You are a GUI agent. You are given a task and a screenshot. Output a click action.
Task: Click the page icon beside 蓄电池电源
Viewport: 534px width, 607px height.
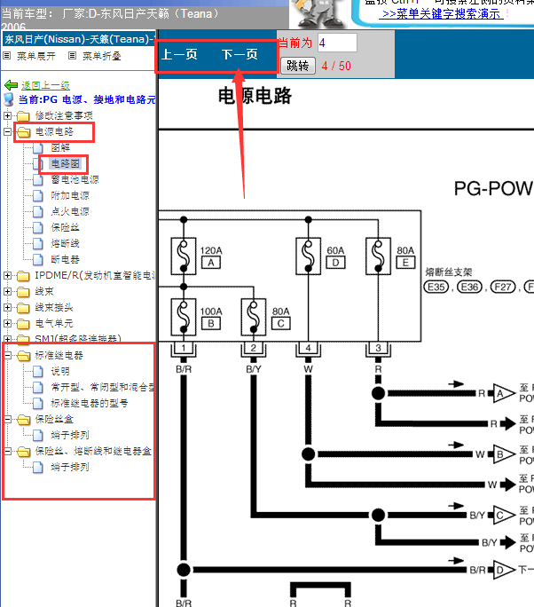pos(38,180)
